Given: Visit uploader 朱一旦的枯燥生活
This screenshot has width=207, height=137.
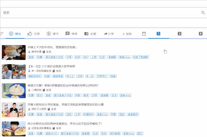Looking at the screenshot, I should click(x=41, y=71).
